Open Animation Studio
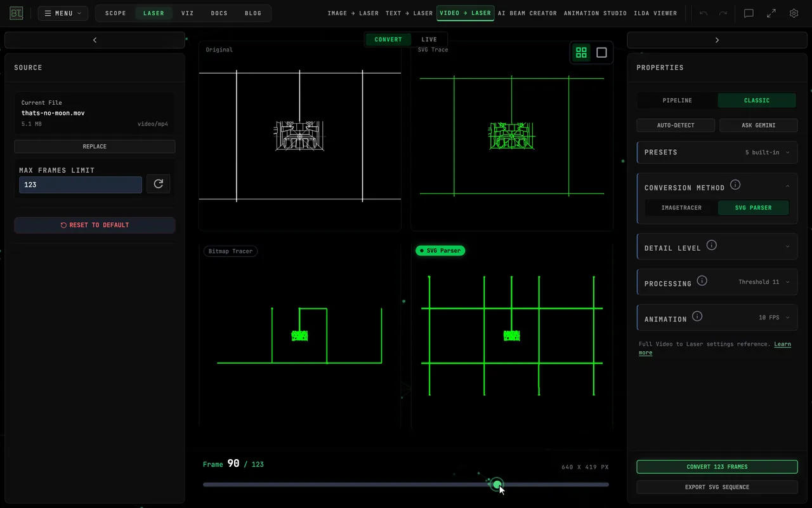 (x=595, y=13)
